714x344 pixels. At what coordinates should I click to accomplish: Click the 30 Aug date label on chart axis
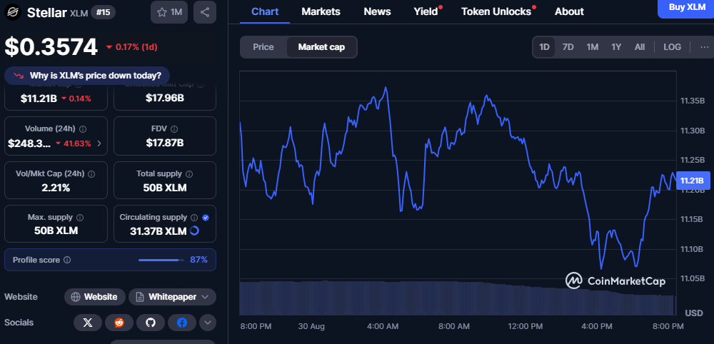pyautogui.click(x=311, y=326)
